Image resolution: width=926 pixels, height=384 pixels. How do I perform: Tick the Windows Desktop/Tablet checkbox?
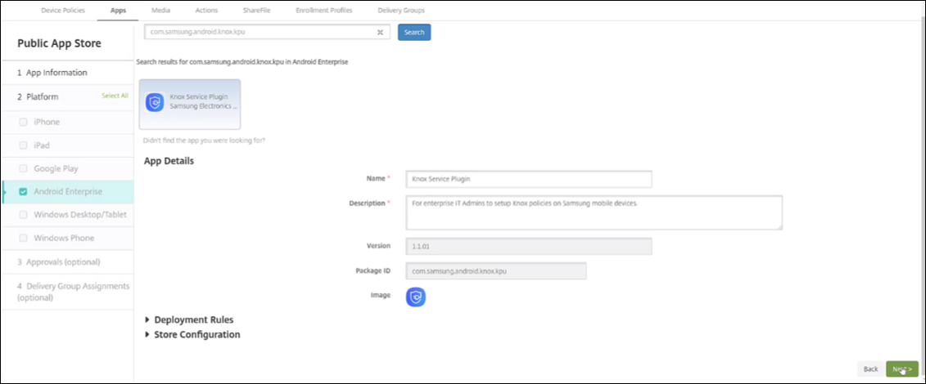click(x=23, y=214)
